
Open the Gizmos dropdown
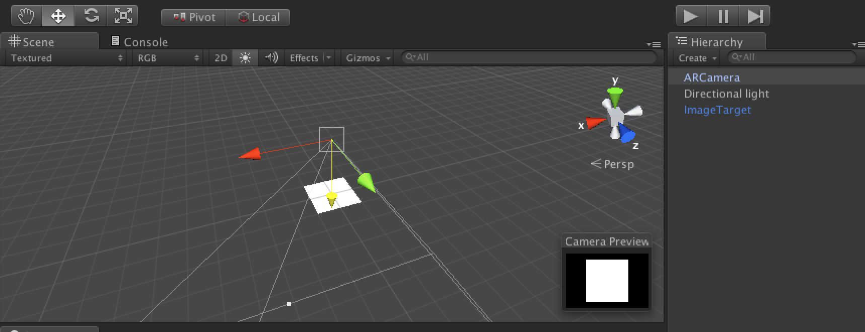coord(368,58)
